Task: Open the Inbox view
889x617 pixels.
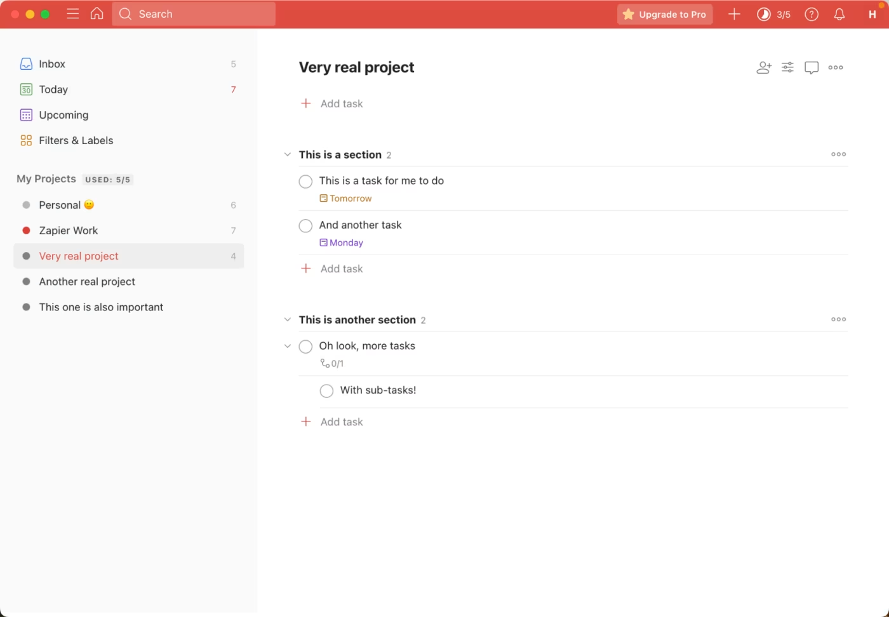Action: [x=128, y=64]
